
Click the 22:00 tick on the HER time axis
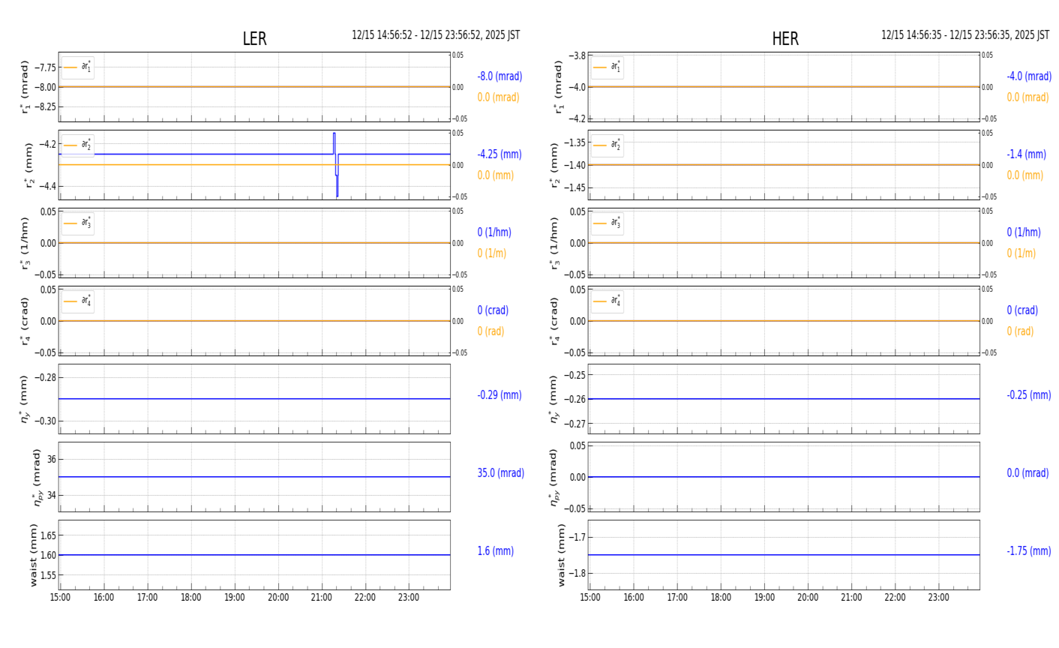[895, 598]
